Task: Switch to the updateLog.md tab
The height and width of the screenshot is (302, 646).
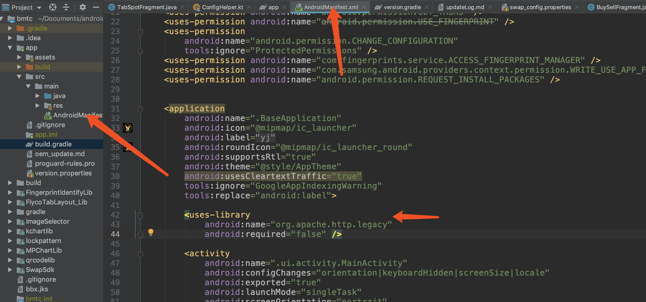Action: (x=465, y=7)
